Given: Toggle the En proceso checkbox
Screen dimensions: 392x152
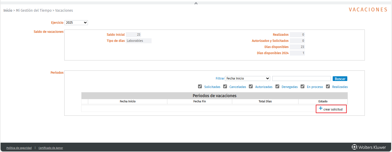Looking at the screenshot, I should (x=303, y=87).
